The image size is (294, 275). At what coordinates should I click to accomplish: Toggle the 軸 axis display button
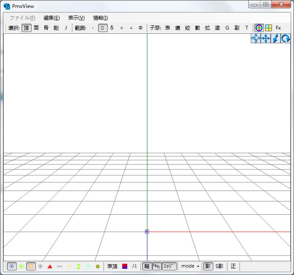pos(146,266)
